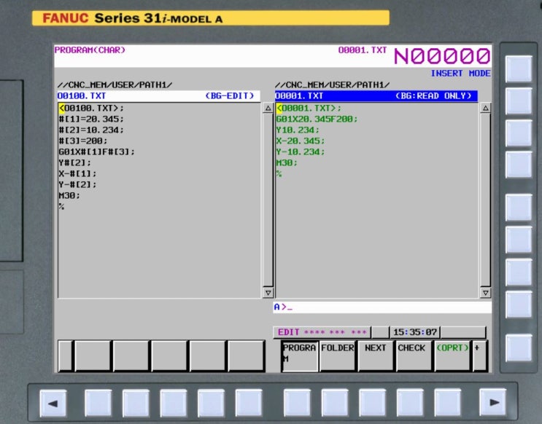Click the right-arrow hardware key below the screen
The height and width of the screenshot is (424, 542).
click(x=493, y=402)
